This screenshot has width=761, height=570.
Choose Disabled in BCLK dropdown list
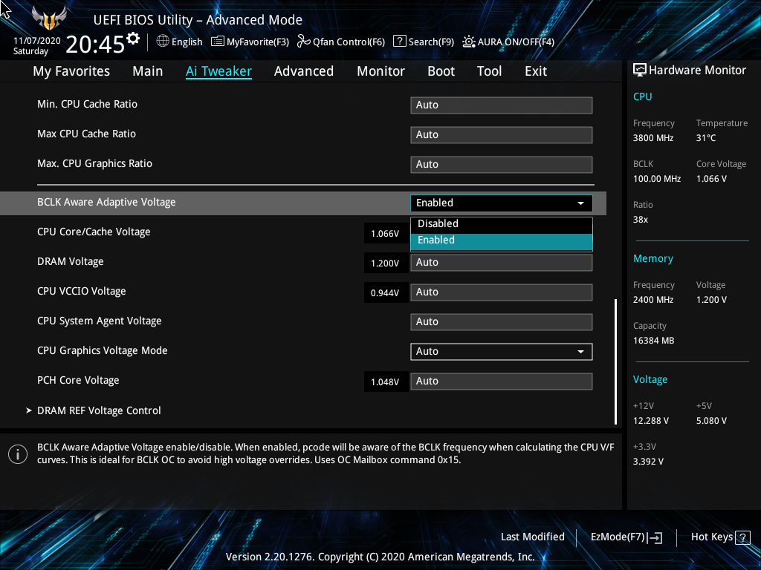click(x=502, y=224)
